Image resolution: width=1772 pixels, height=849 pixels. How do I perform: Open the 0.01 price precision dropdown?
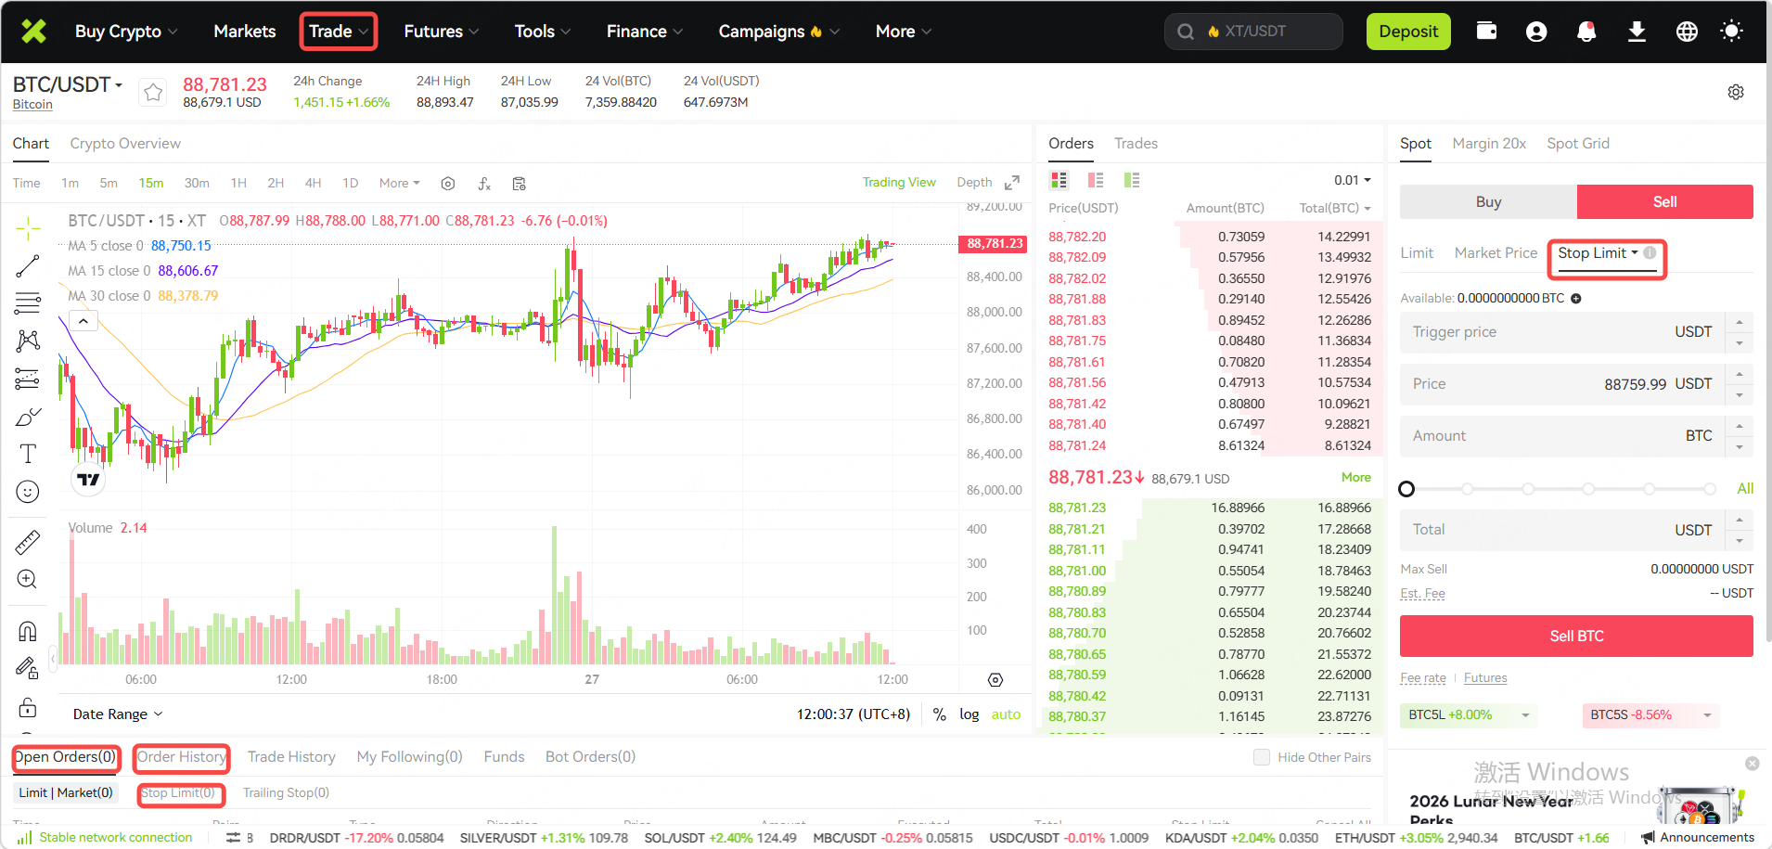pyautogui.click(x=1352, y=180)
